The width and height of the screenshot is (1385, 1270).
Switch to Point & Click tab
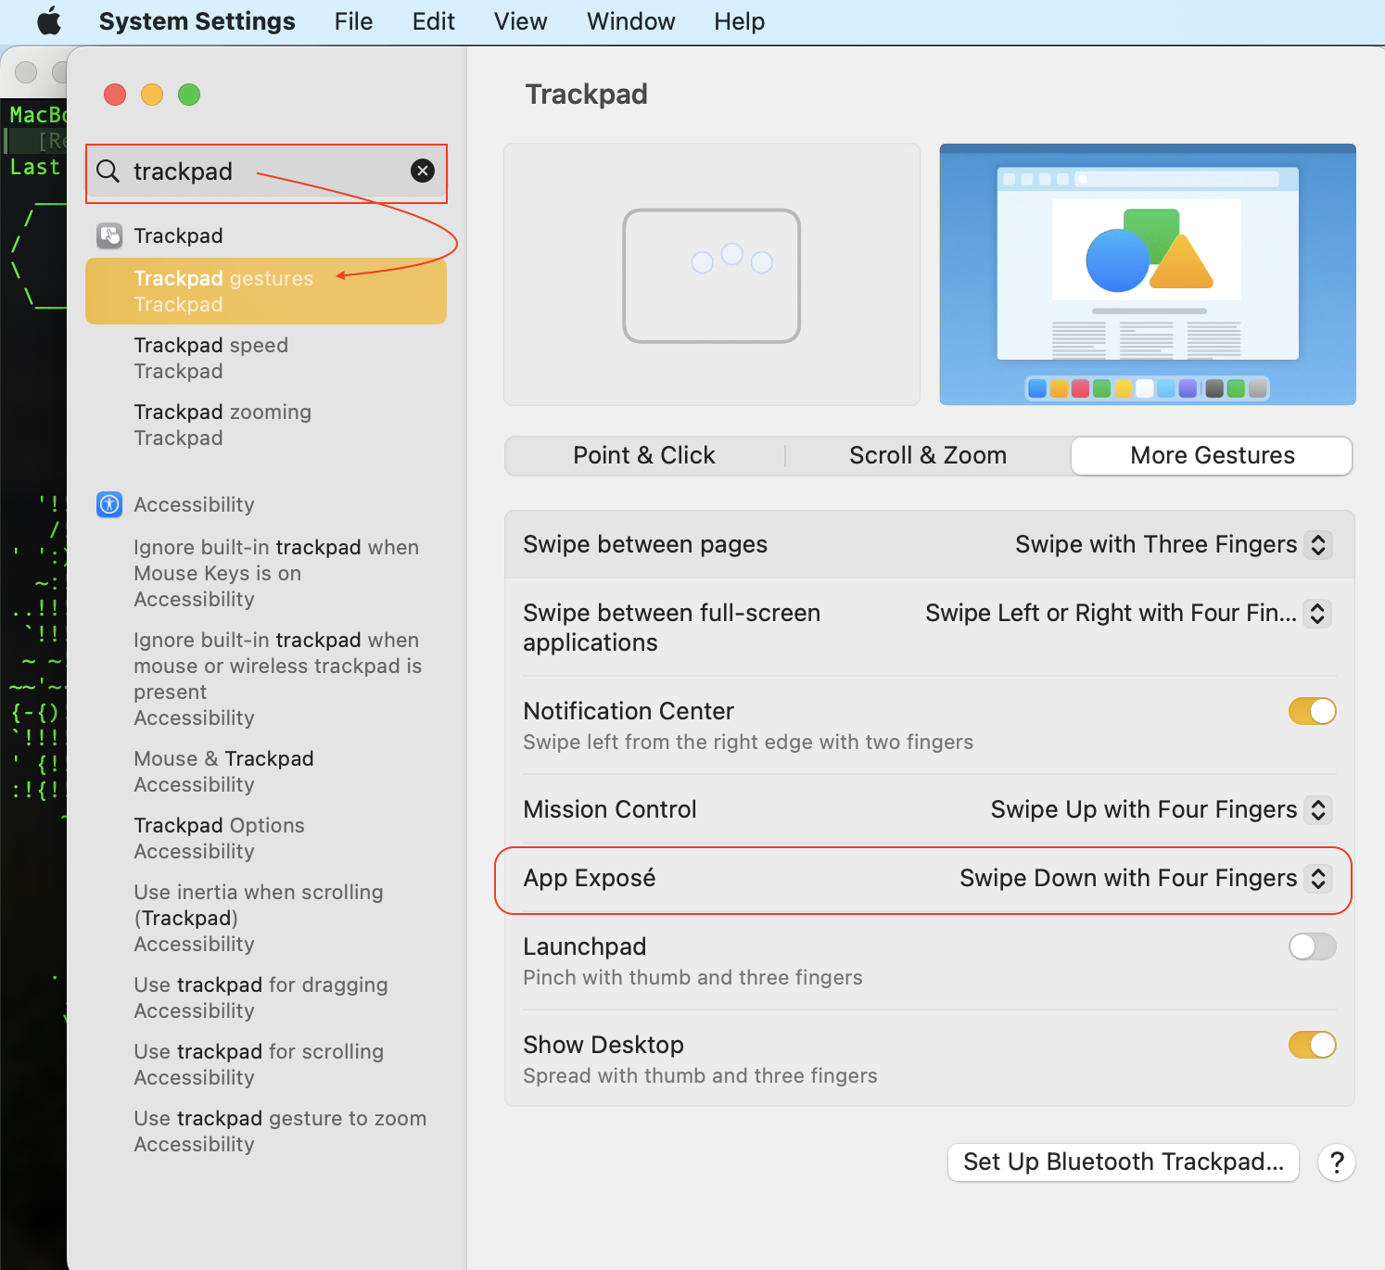pyautogui.click(x=644, y=455)
